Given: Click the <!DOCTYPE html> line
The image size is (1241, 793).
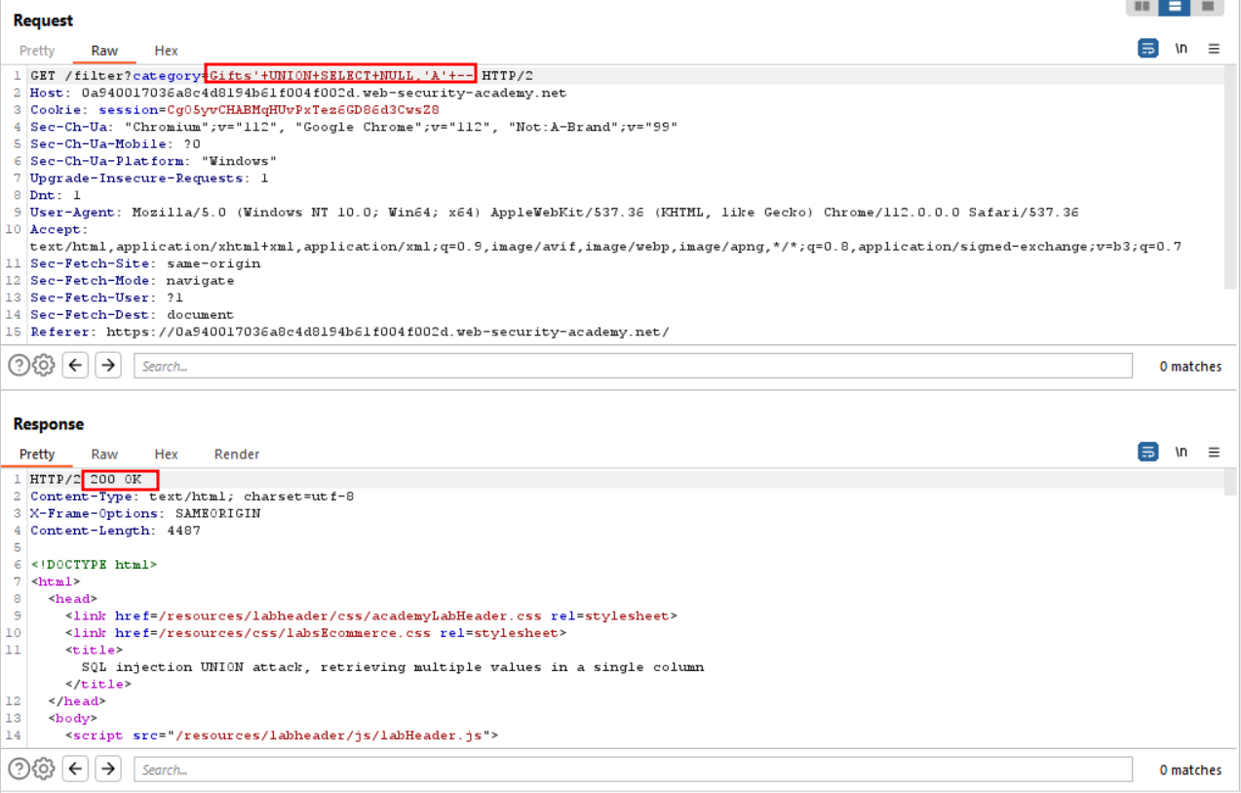Looking at the screenshot, I should pos(94,565).
